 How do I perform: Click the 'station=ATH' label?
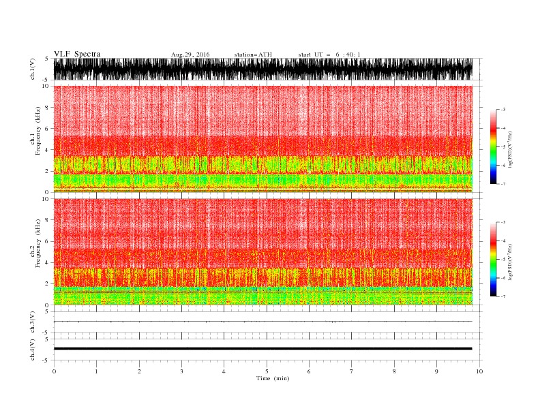[x=253, y=55]
